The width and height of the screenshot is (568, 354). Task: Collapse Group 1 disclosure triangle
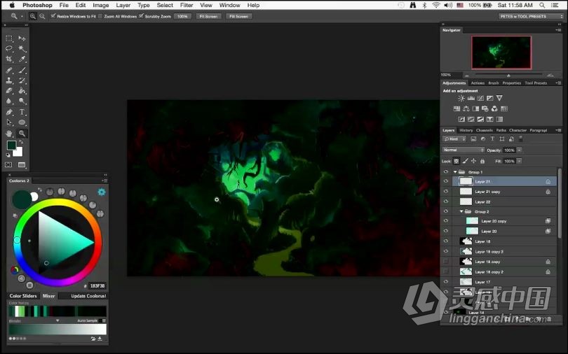click(x=455, y=172)
